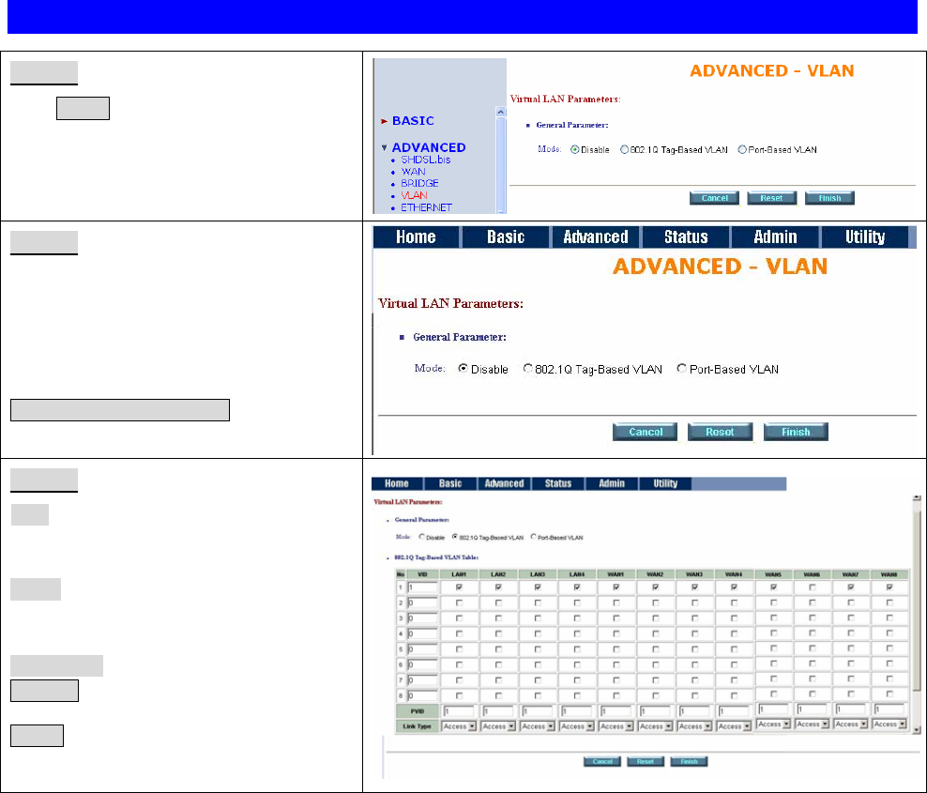Open the LAN1 Link Type dropdown

coord(459,726)
